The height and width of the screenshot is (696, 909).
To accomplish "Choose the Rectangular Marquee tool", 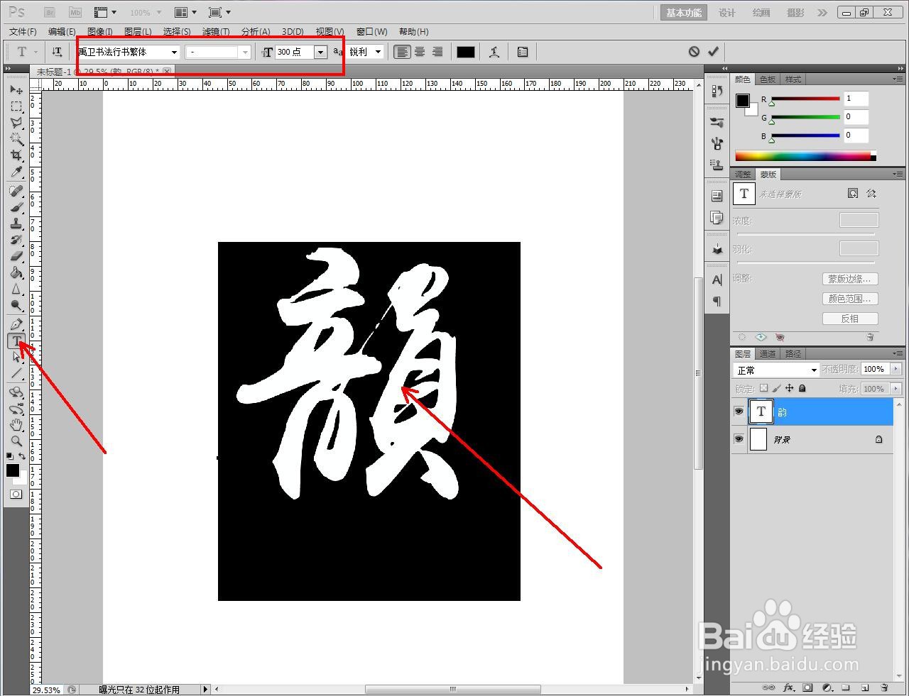I will [x=16, y=106].
